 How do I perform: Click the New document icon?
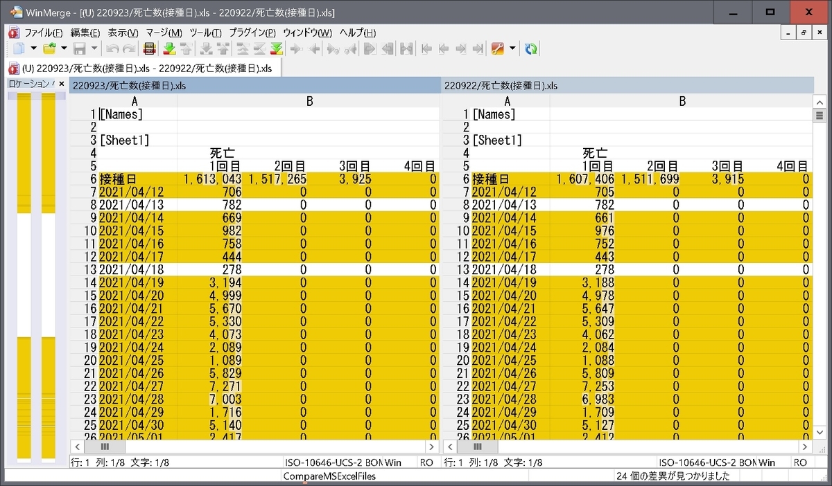(19, 48)
